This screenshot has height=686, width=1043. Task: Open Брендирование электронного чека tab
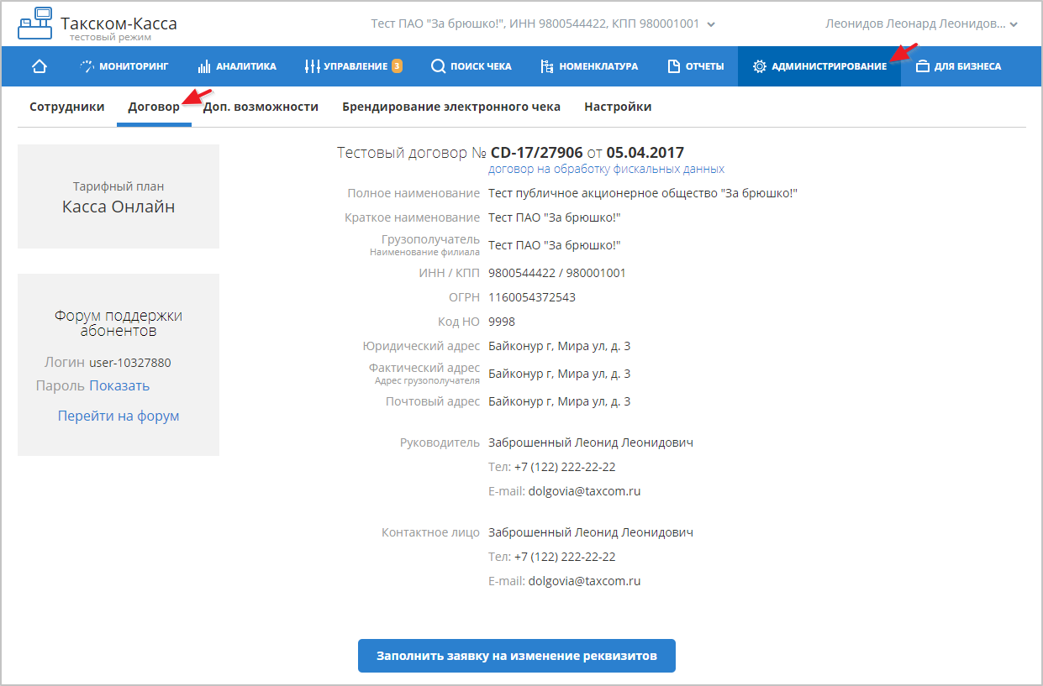450,107
